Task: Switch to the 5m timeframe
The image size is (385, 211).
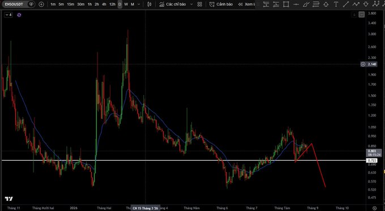Action: [61, 4]
